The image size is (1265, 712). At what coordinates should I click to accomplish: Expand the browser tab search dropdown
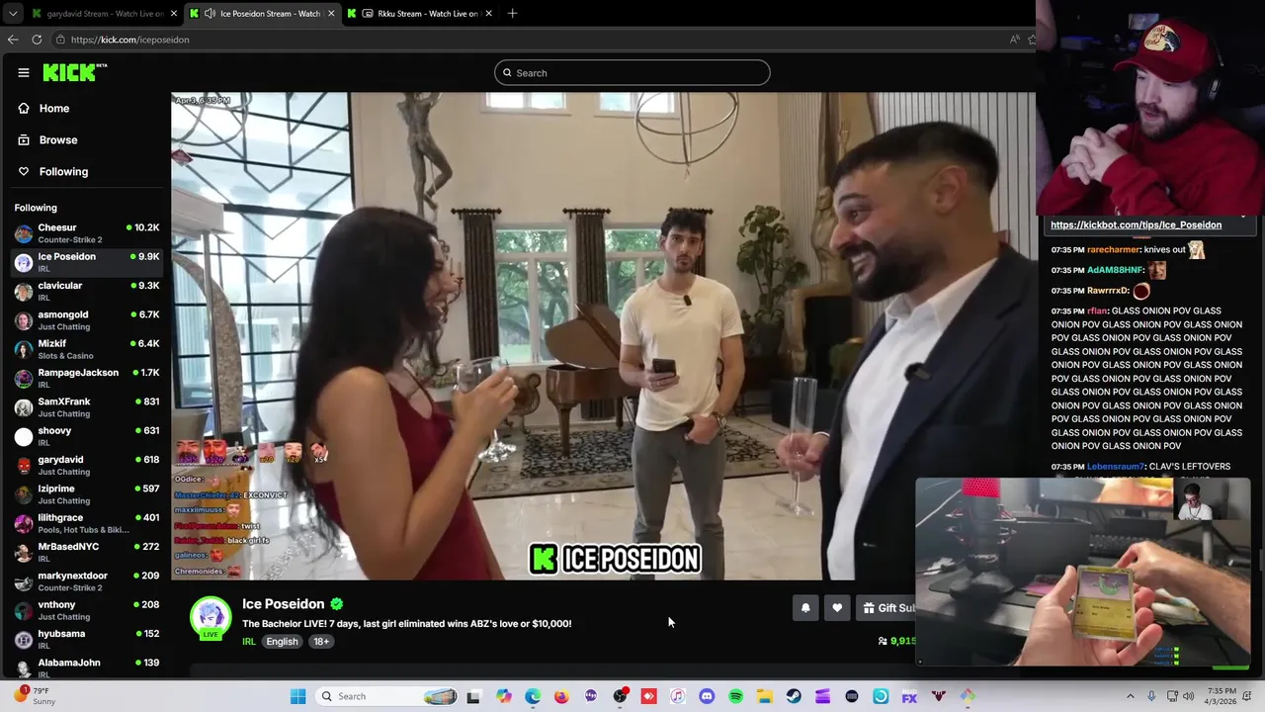click(x=13, y=13)
